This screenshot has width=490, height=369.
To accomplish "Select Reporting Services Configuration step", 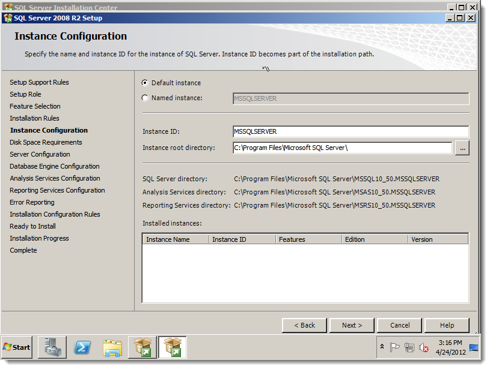I will [58, 190].
